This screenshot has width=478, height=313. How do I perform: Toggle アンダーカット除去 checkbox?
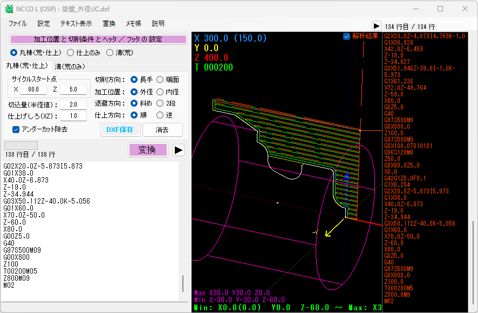[x=16, y=129]
